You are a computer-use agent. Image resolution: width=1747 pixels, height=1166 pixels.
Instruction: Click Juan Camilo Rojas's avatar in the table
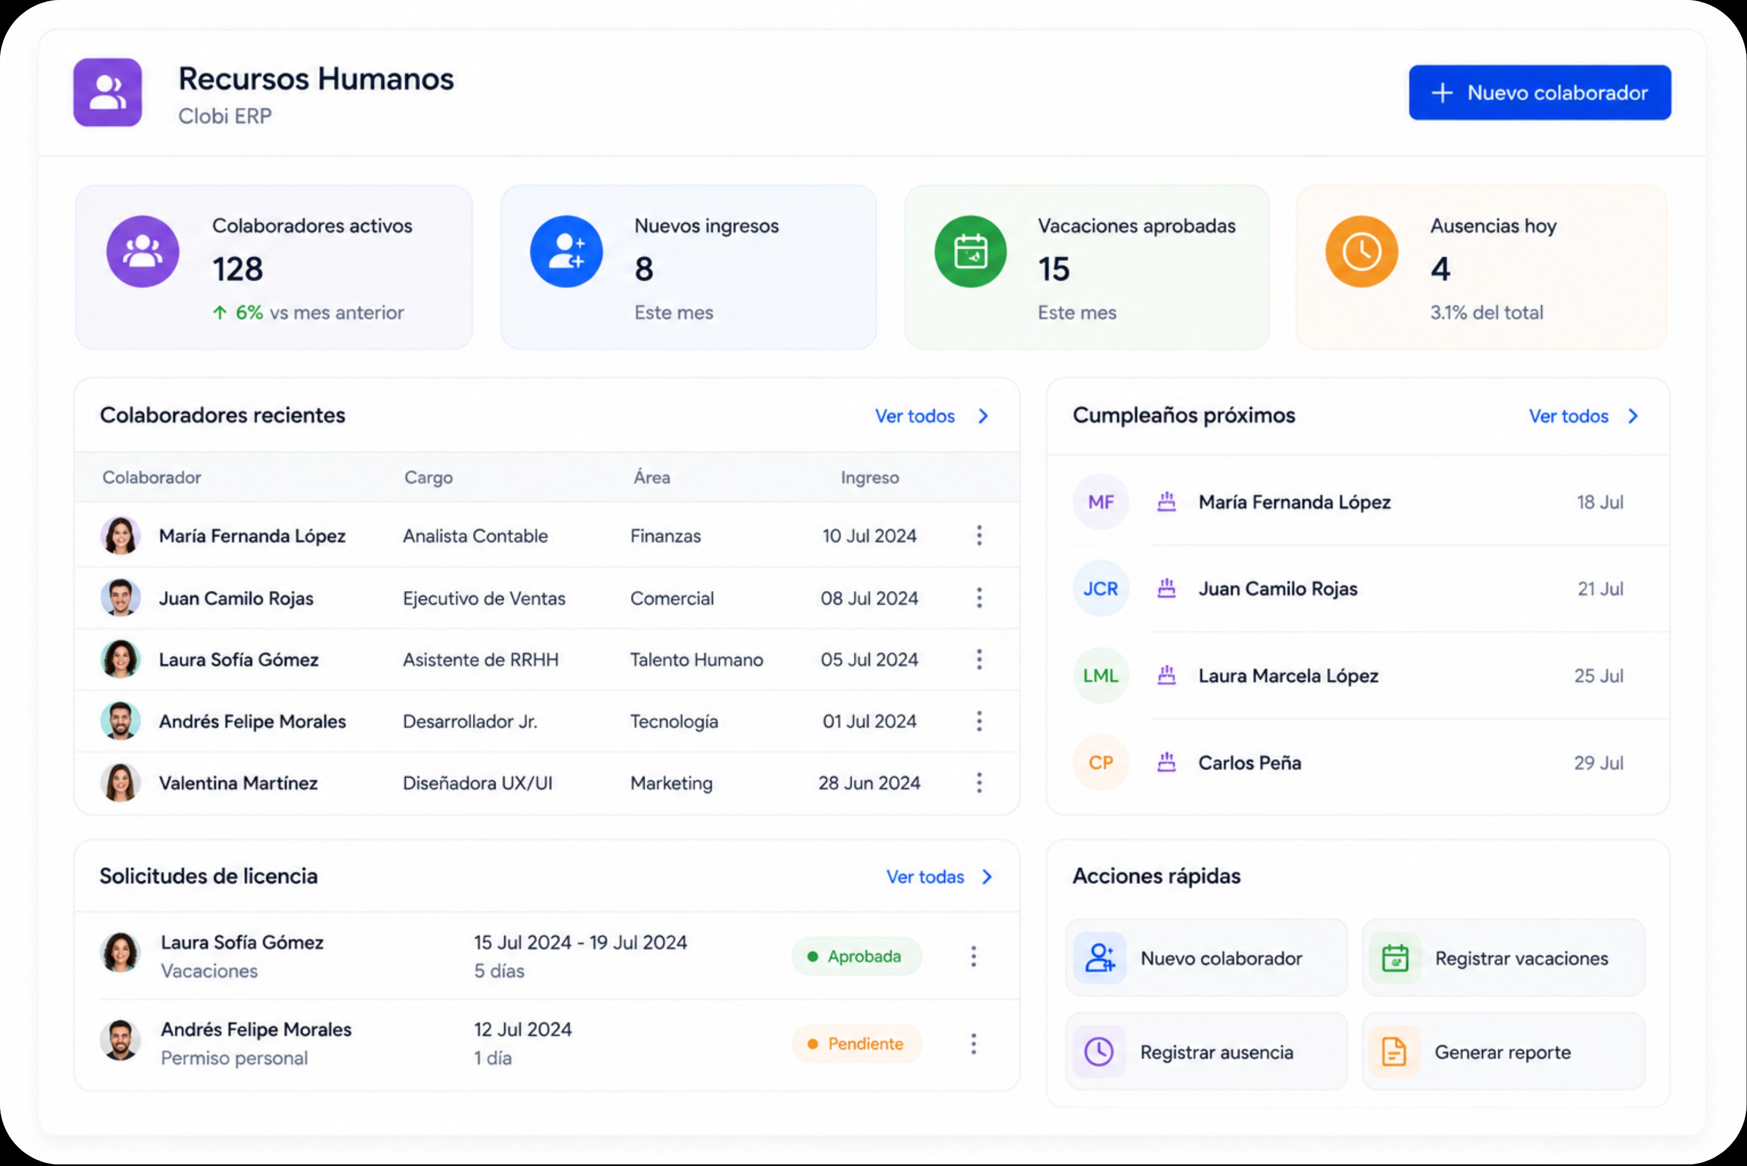pyautogui.click(x=120, y=598)
